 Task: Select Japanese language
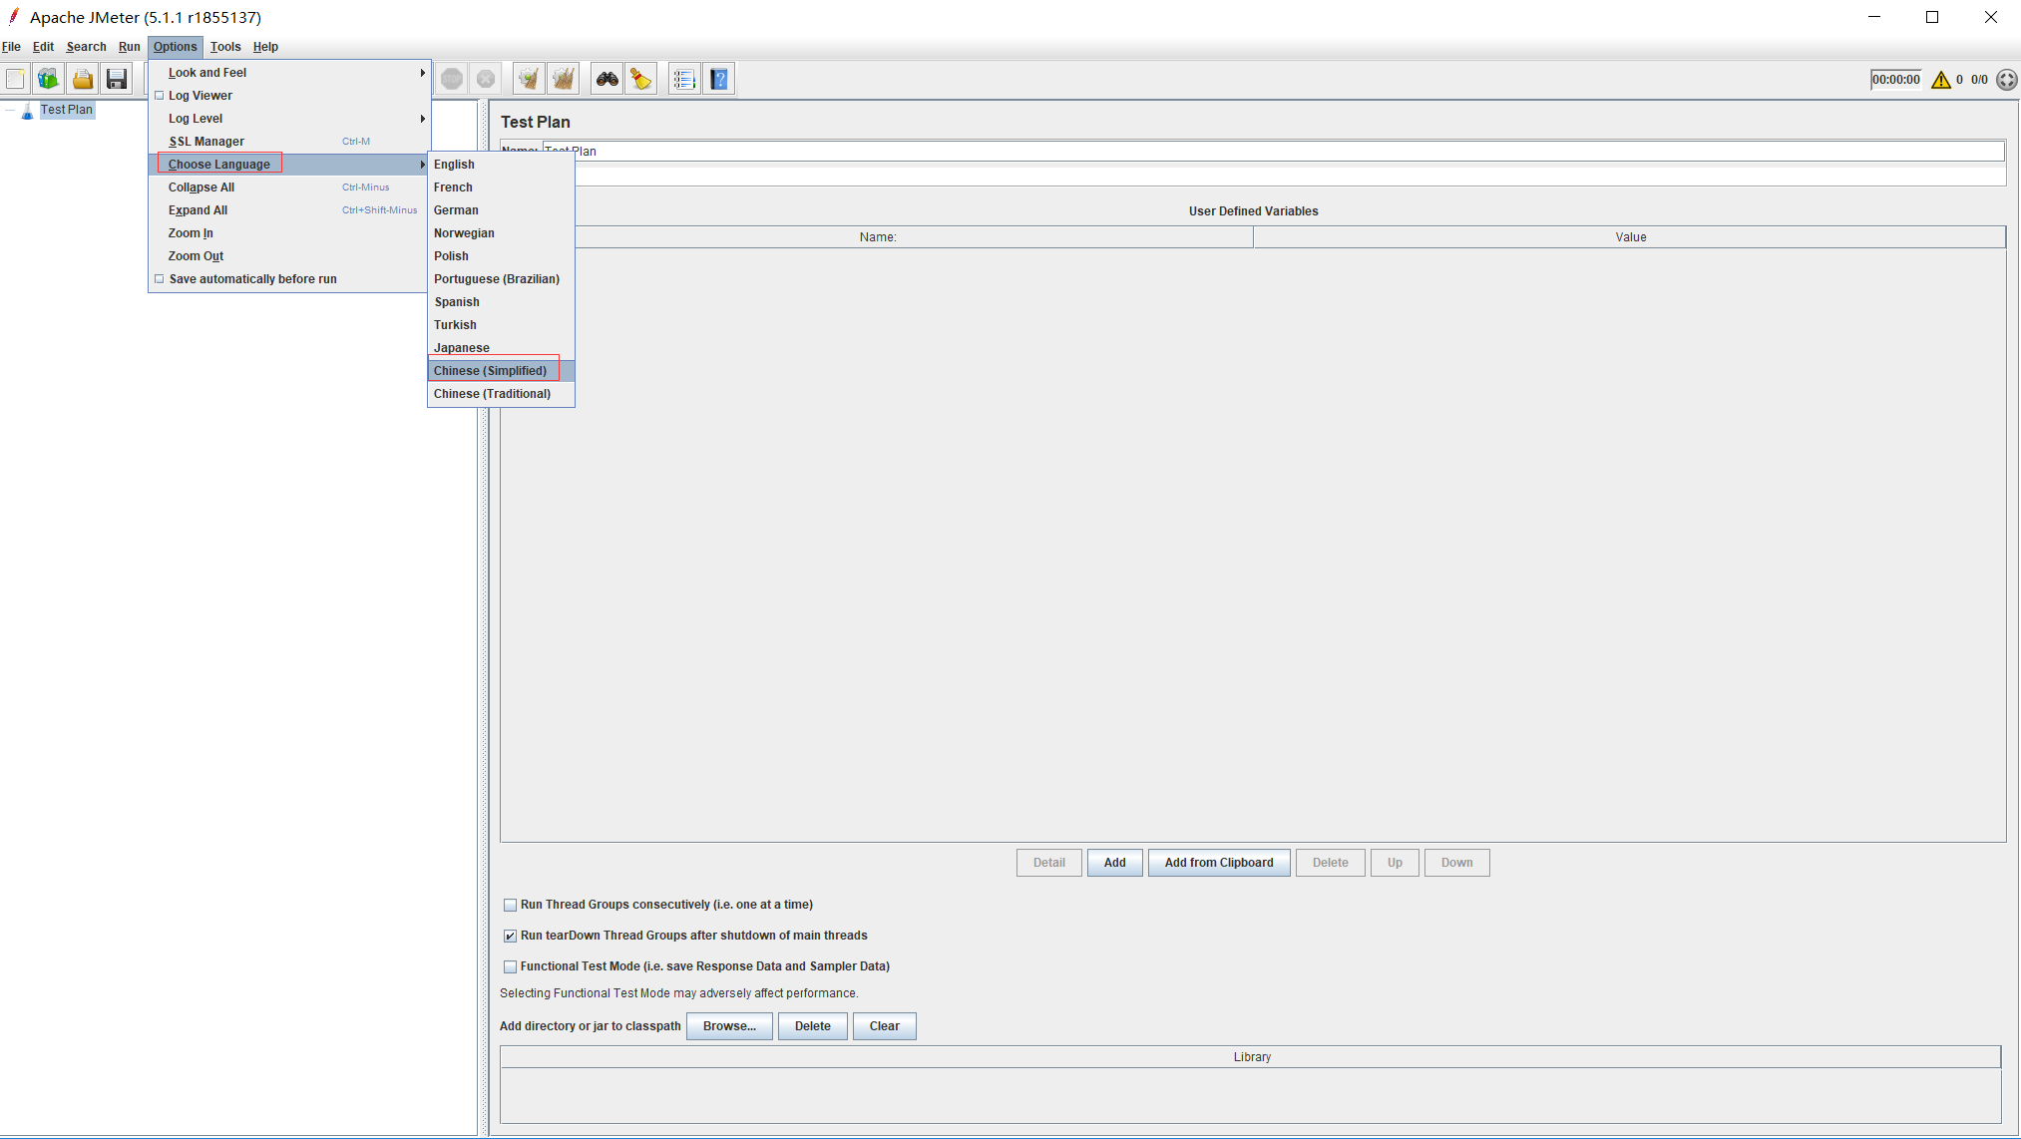502,348
